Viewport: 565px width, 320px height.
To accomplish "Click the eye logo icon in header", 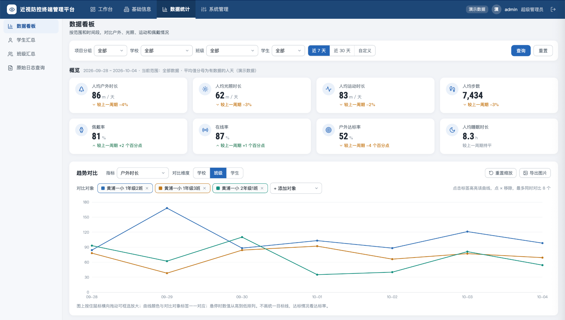I will [x=12, y=9].
